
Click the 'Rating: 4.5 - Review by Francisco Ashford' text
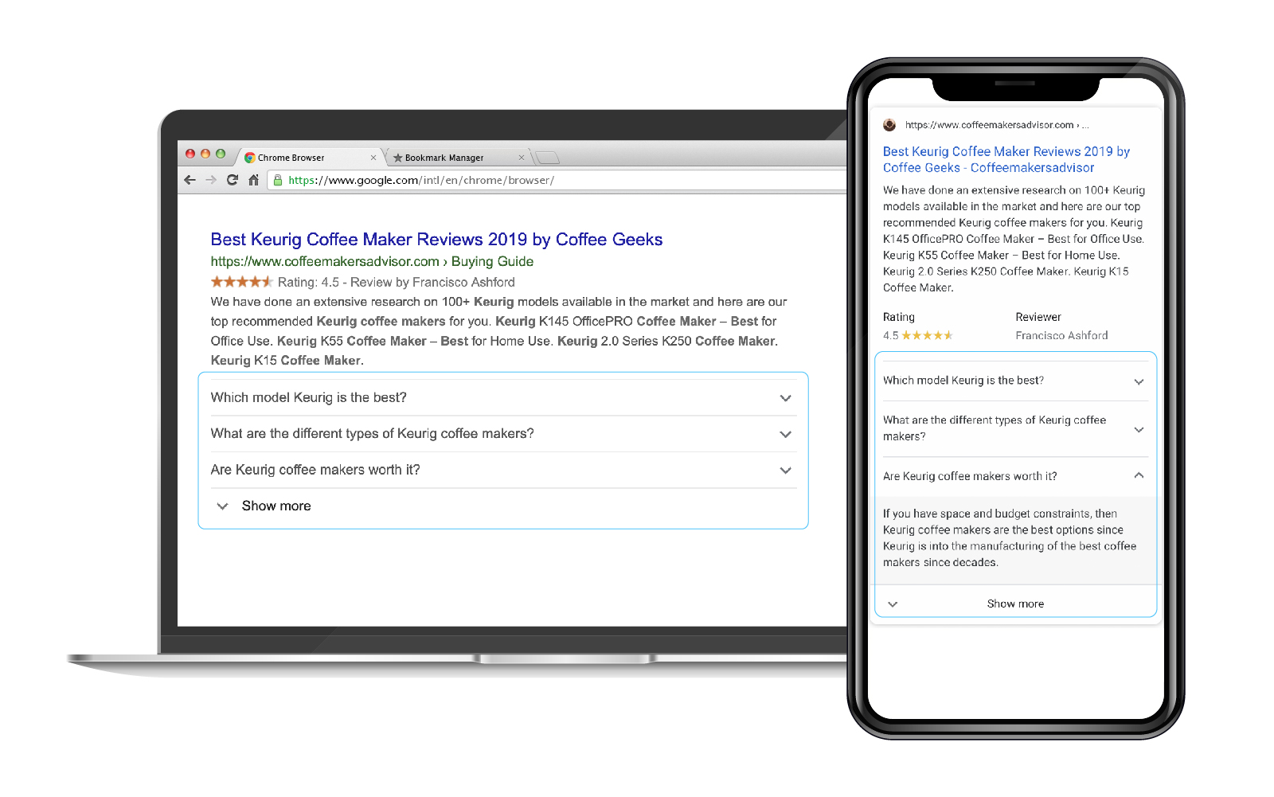397,282
